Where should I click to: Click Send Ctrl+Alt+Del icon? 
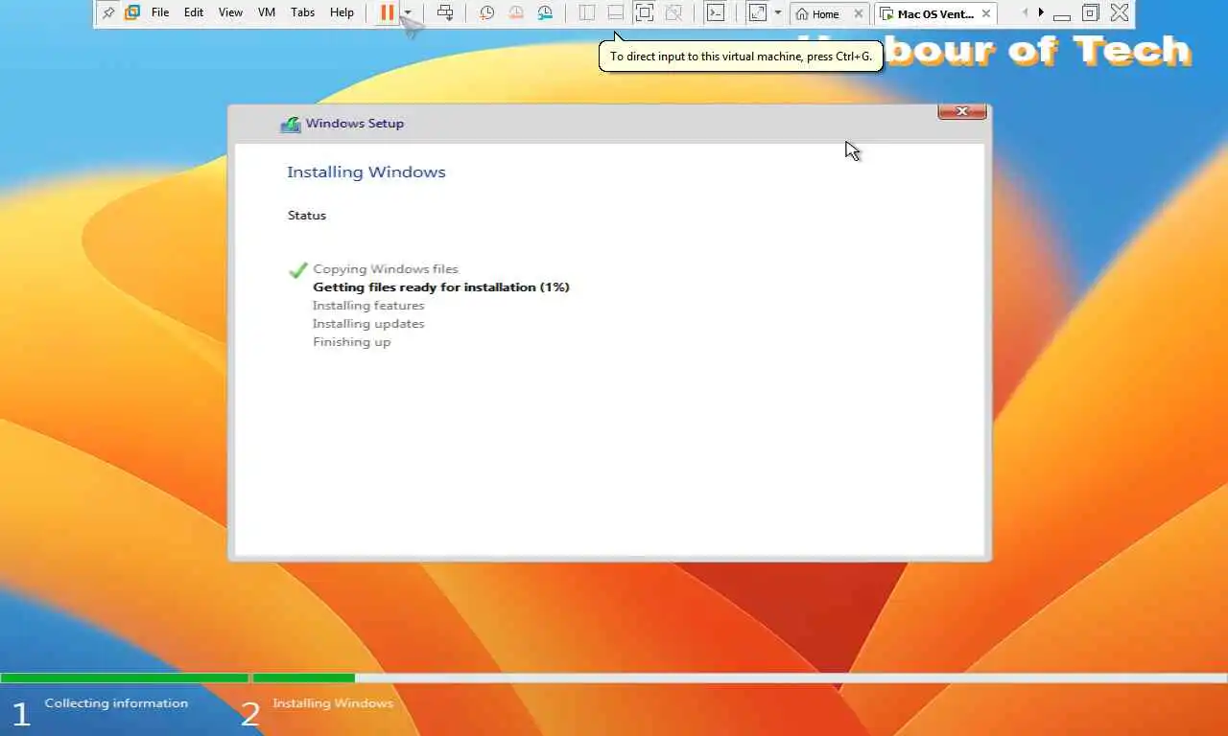(445, 13)
